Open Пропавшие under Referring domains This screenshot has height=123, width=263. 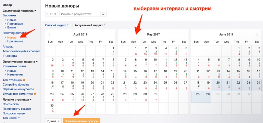pos(15,41)
